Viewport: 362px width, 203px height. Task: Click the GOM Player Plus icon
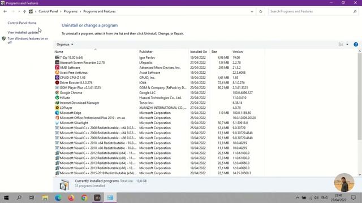pyautogui.click(x=57, y=87)
